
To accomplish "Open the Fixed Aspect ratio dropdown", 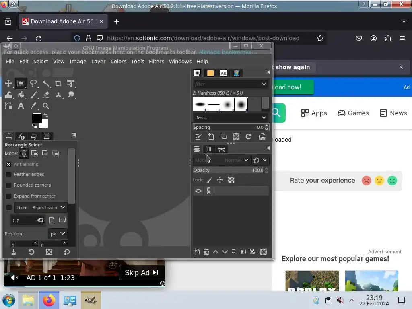I will pos(41,208).
